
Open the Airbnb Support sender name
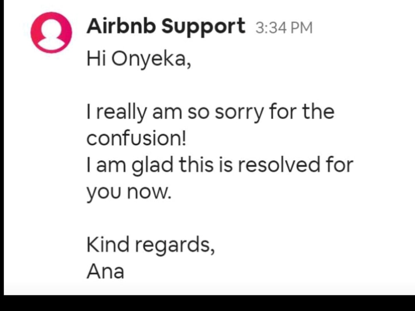click(166, 27)
